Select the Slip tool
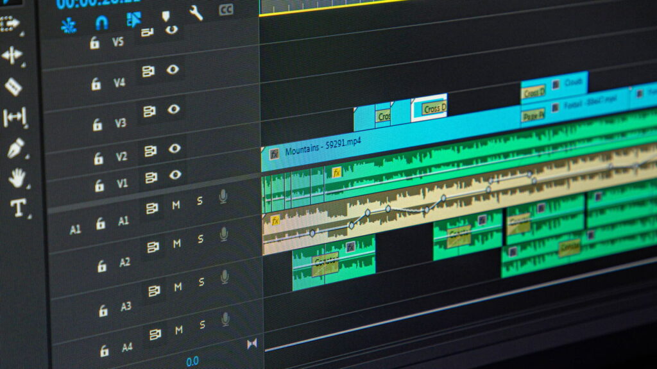 pyautogui.click(x=14, y=117)
